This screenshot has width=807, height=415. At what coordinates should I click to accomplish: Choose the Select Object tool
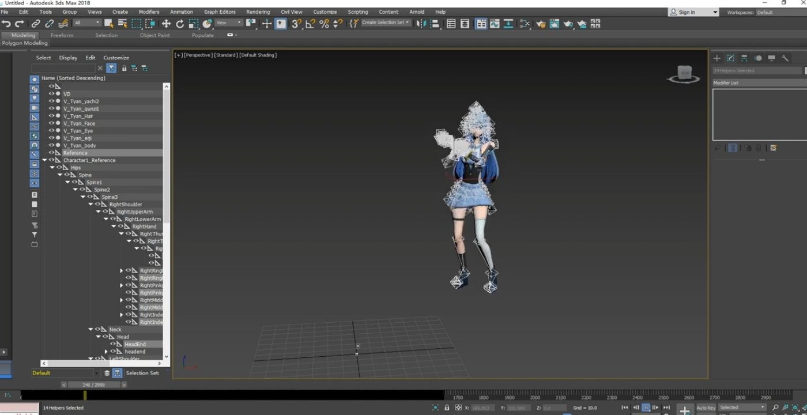tap(108, 24)
